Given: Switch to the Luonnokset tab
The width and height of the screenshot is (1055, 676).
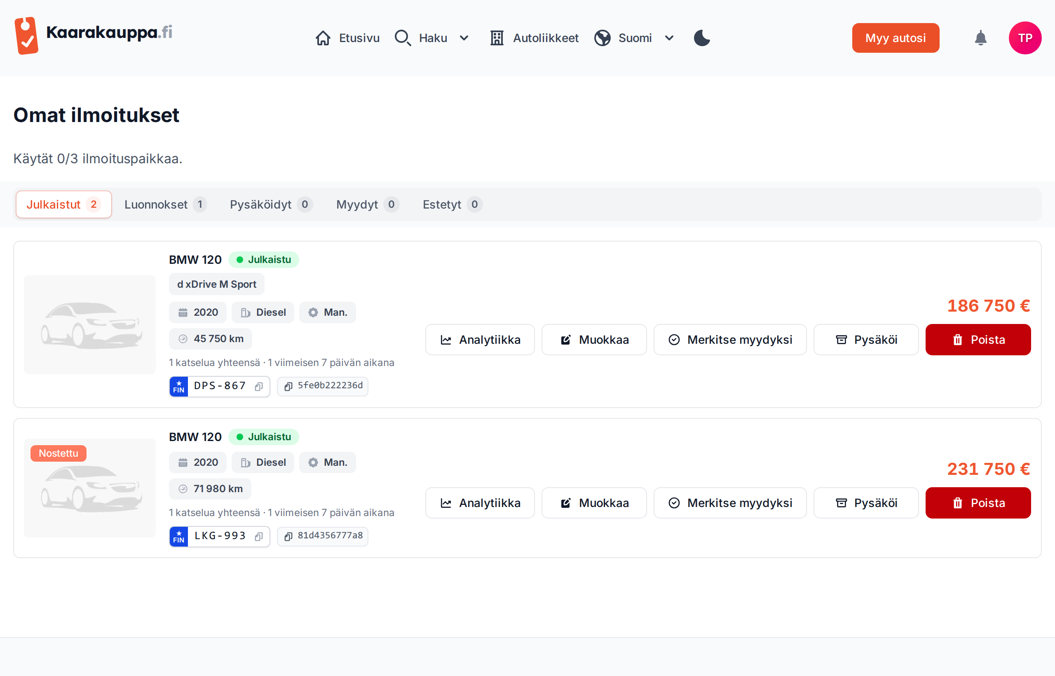Looking at the screenshot, I should coord(165,204).
